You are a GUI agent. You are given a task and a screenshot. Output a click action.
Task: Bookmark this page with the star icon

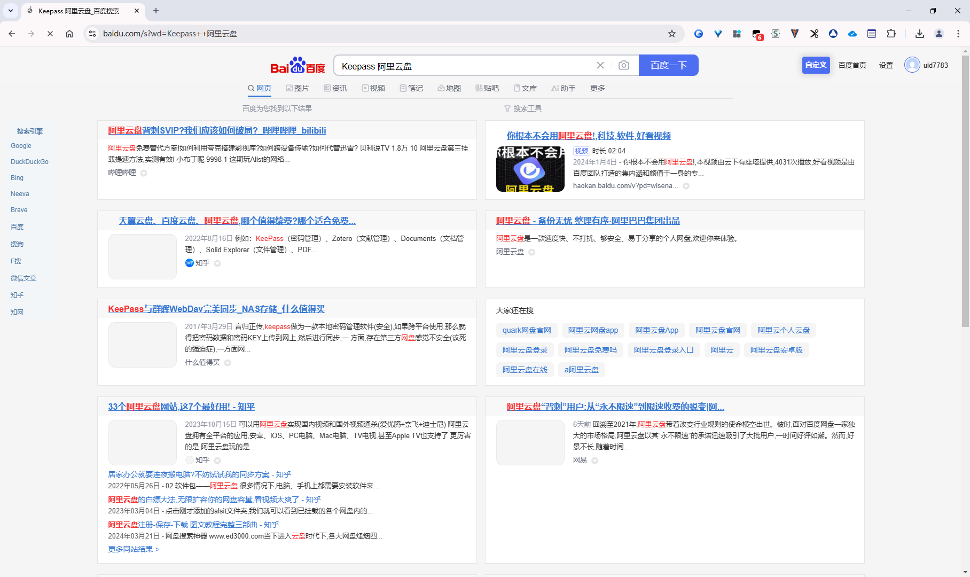click(x=672, y=34)
